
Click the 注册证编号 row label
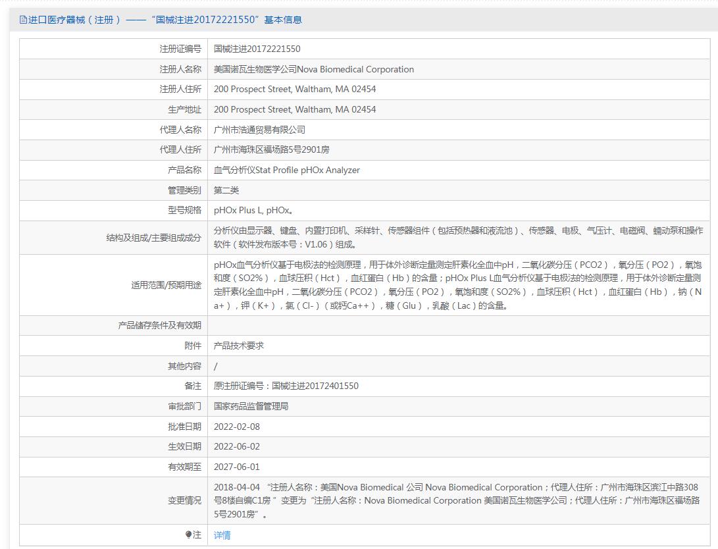180,49
